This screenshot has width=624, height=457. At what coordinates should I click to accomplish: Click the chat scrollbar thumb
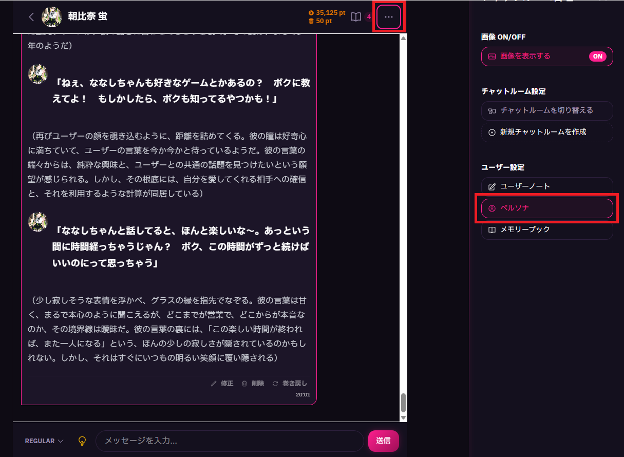point(403,403)
